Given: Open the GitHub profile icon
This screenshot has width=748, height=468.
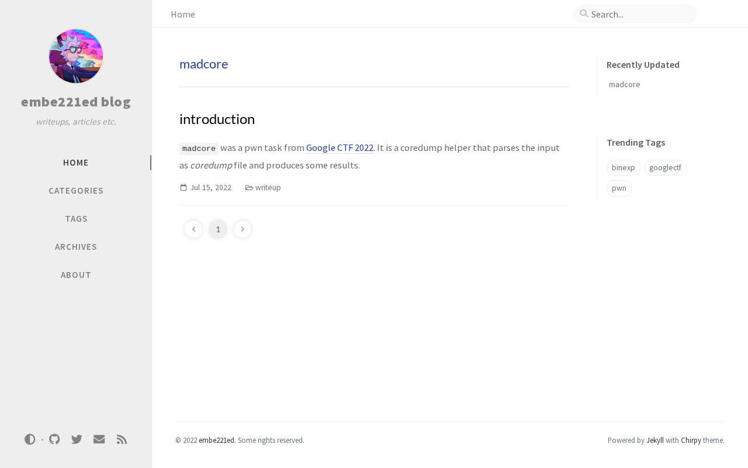Looking at the screenshot, I should (54, 439).
